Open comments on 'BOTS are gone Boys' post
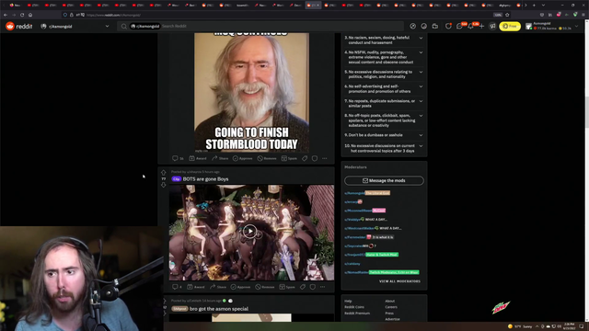589x331 pixels. point(177,287)
